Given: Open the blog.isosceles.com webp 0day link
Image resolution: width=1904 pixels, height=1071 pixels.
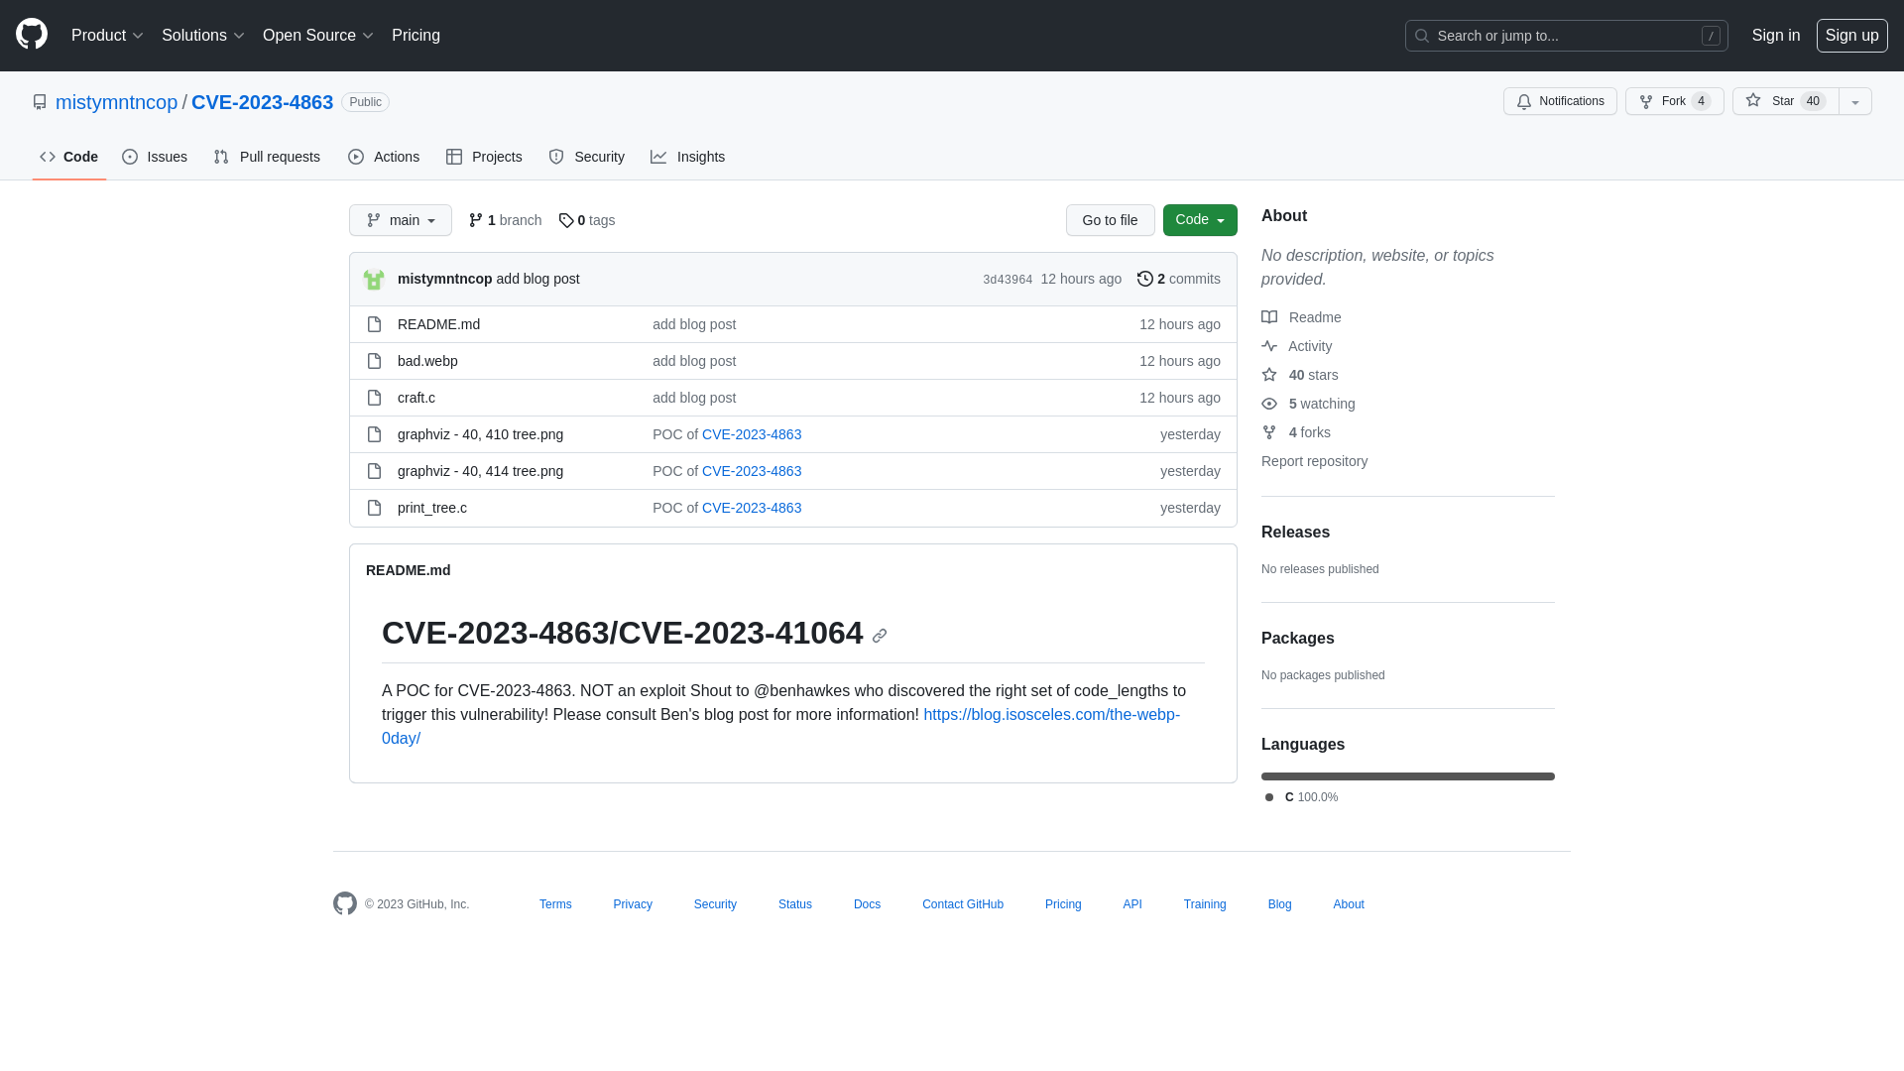Looking at the screenshot, I should 780,727.
